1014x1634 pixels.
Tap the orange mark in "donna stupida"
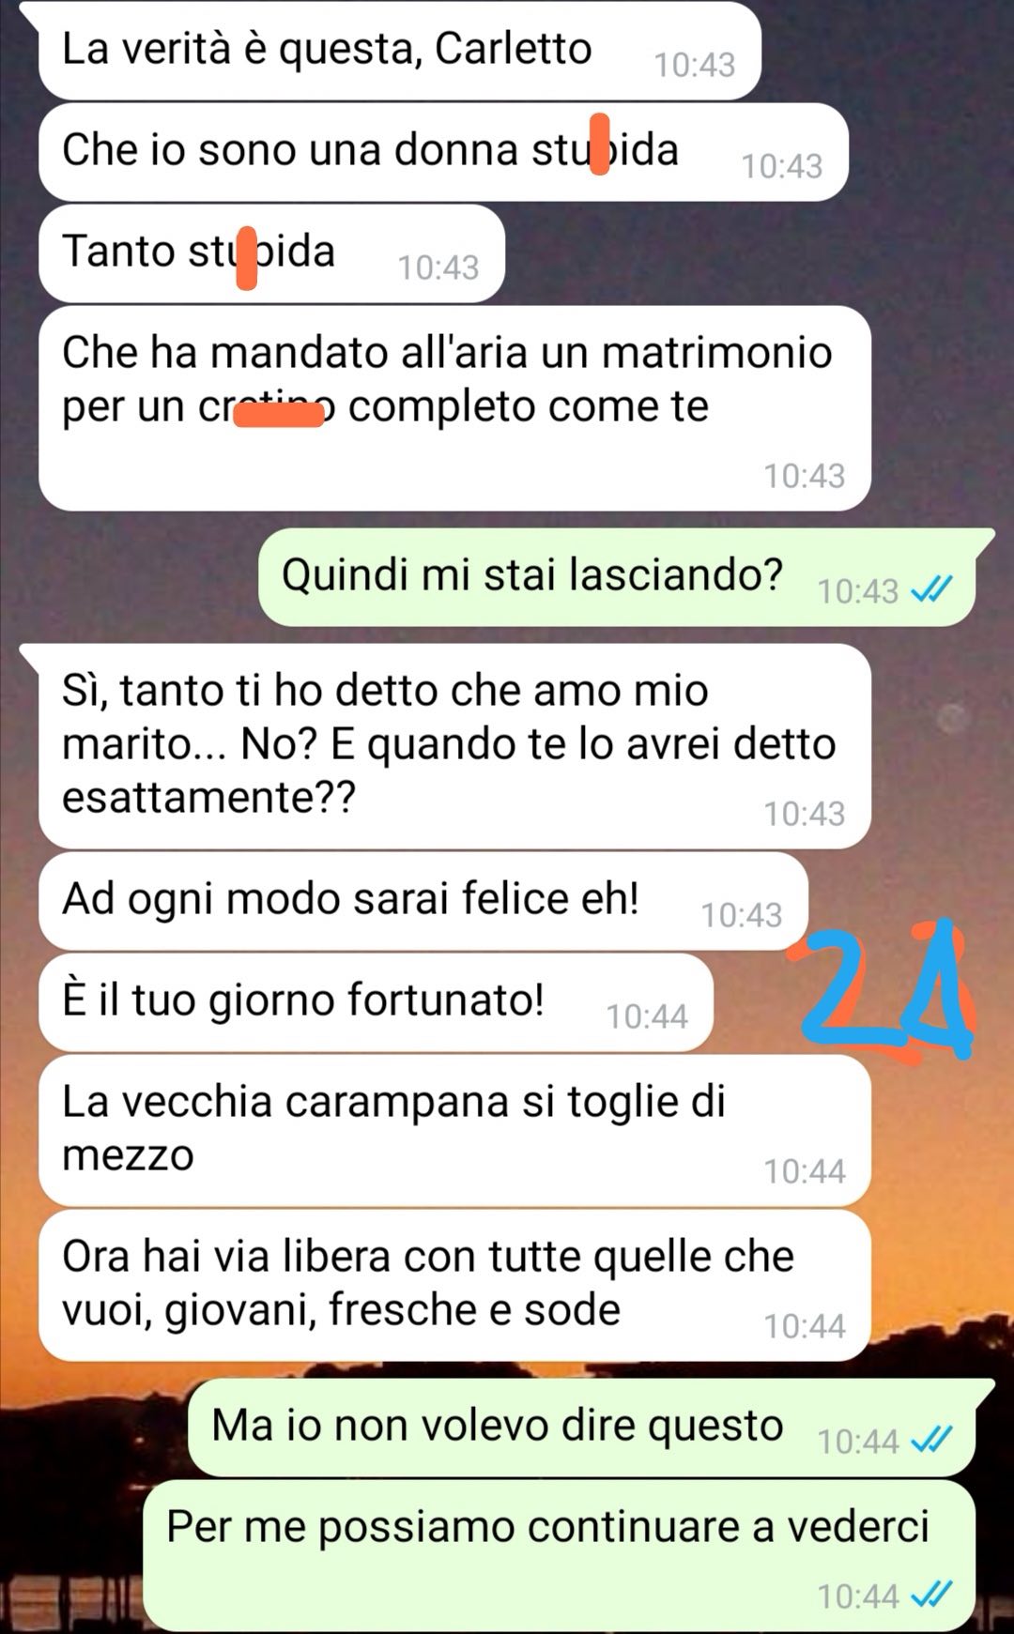point(599,144)
